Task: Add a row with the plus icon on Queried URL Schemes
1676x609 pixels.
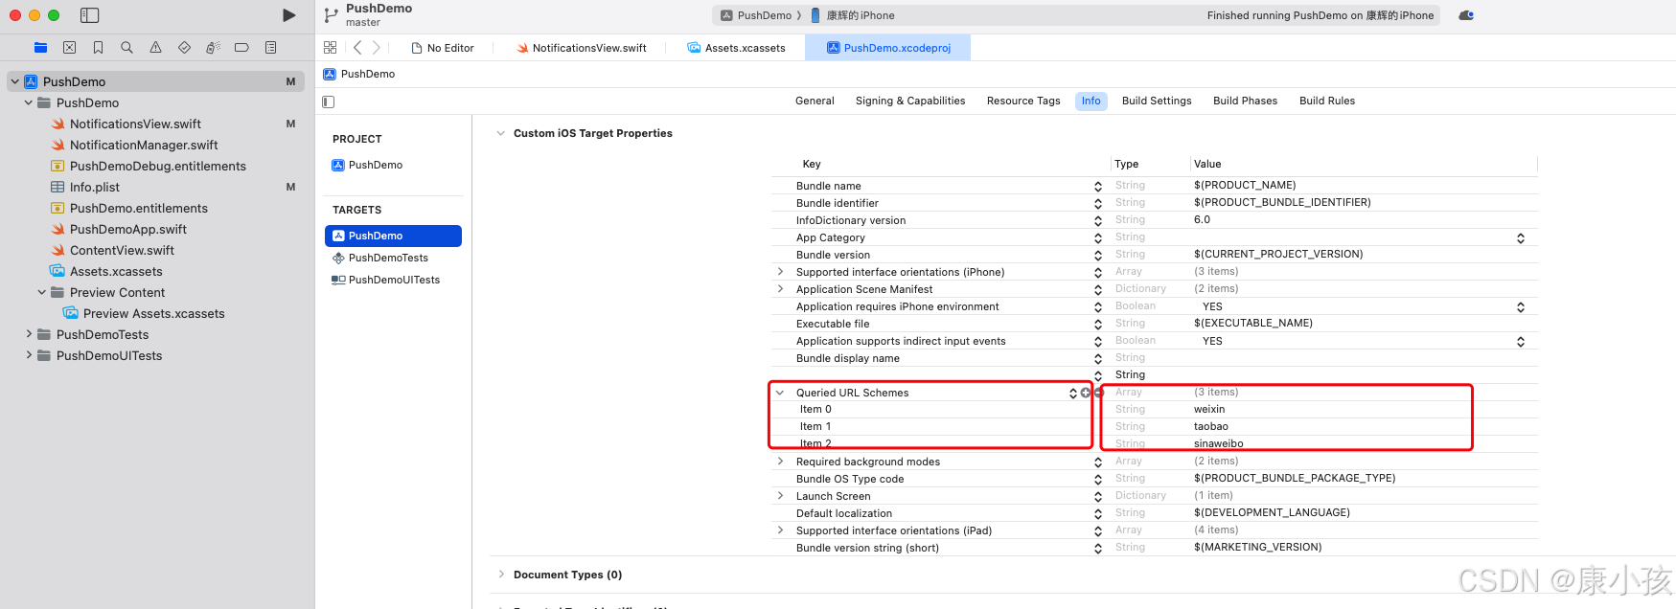Action: tap(1086, 393)
